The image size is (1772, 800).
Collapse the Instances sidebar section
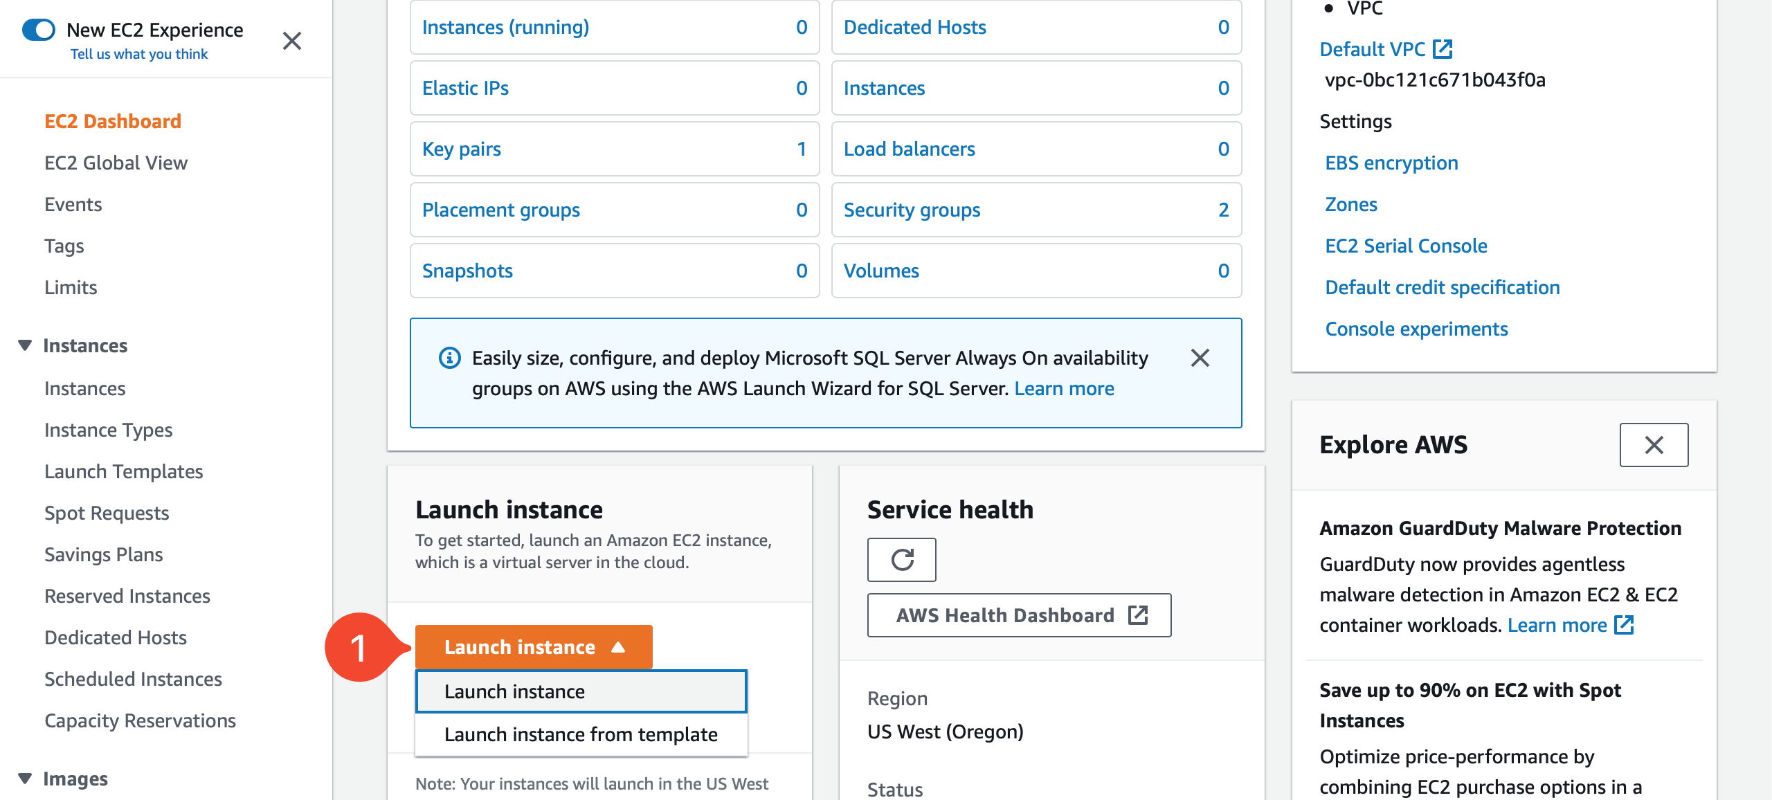click(x=25, y=345)
